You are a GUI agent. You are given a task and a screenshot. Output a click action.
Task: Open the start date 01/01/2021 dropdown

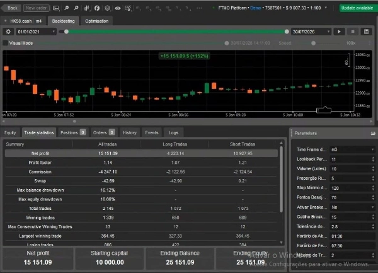pos(36,32)
